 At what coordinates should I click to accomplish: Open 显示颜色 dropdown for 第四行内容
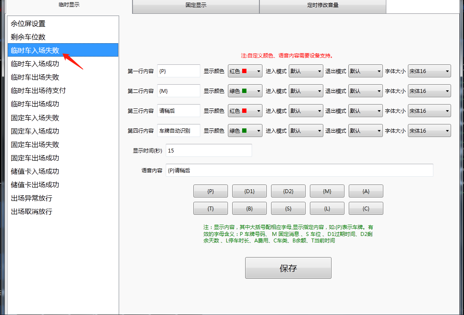tap(245, 130)
